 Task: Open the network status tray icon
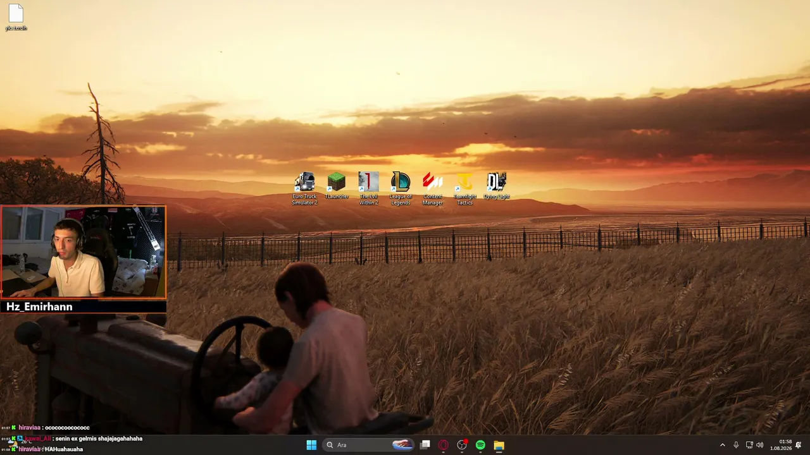[749, 445]
